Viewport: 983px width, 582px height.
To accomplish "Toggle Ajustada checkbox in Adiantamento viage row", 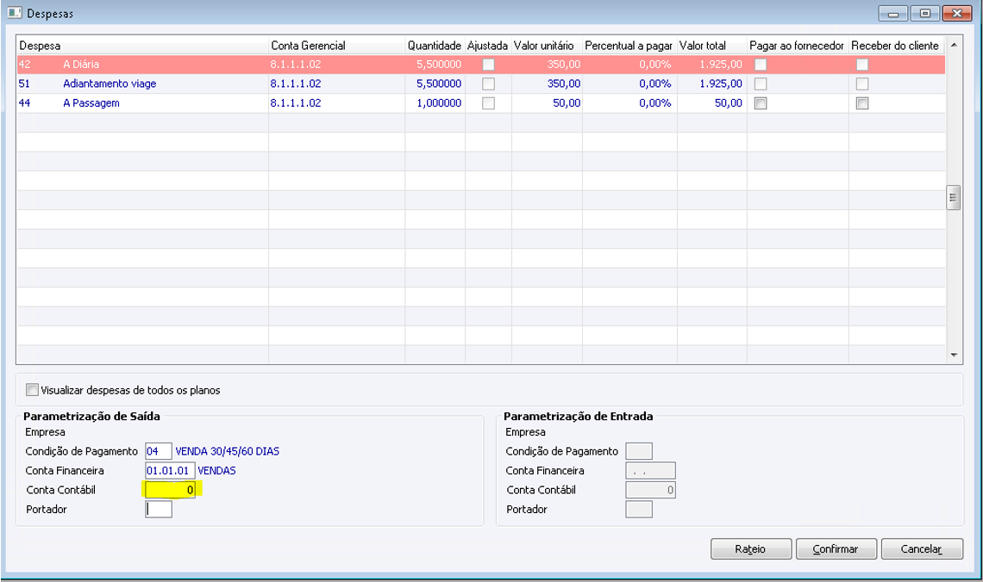I will [488, 84].
